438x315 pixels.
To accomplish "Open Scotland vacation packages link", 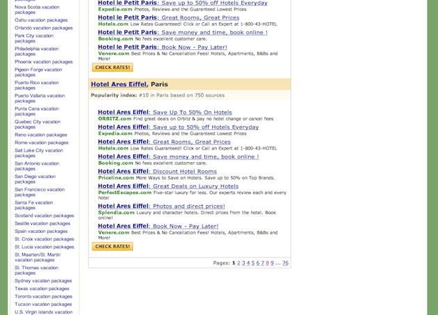I will click(x=44, y=216).
